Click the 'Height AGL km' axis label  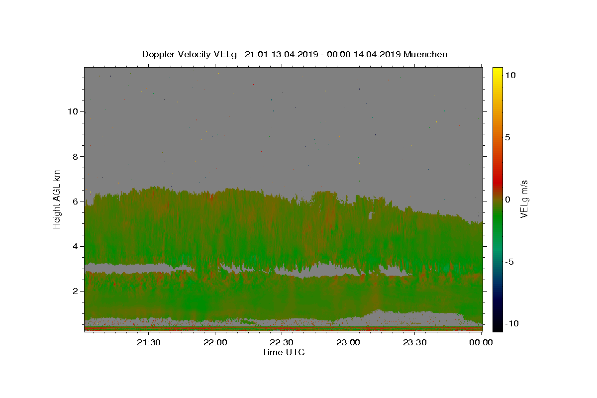[x=57, y=199]
